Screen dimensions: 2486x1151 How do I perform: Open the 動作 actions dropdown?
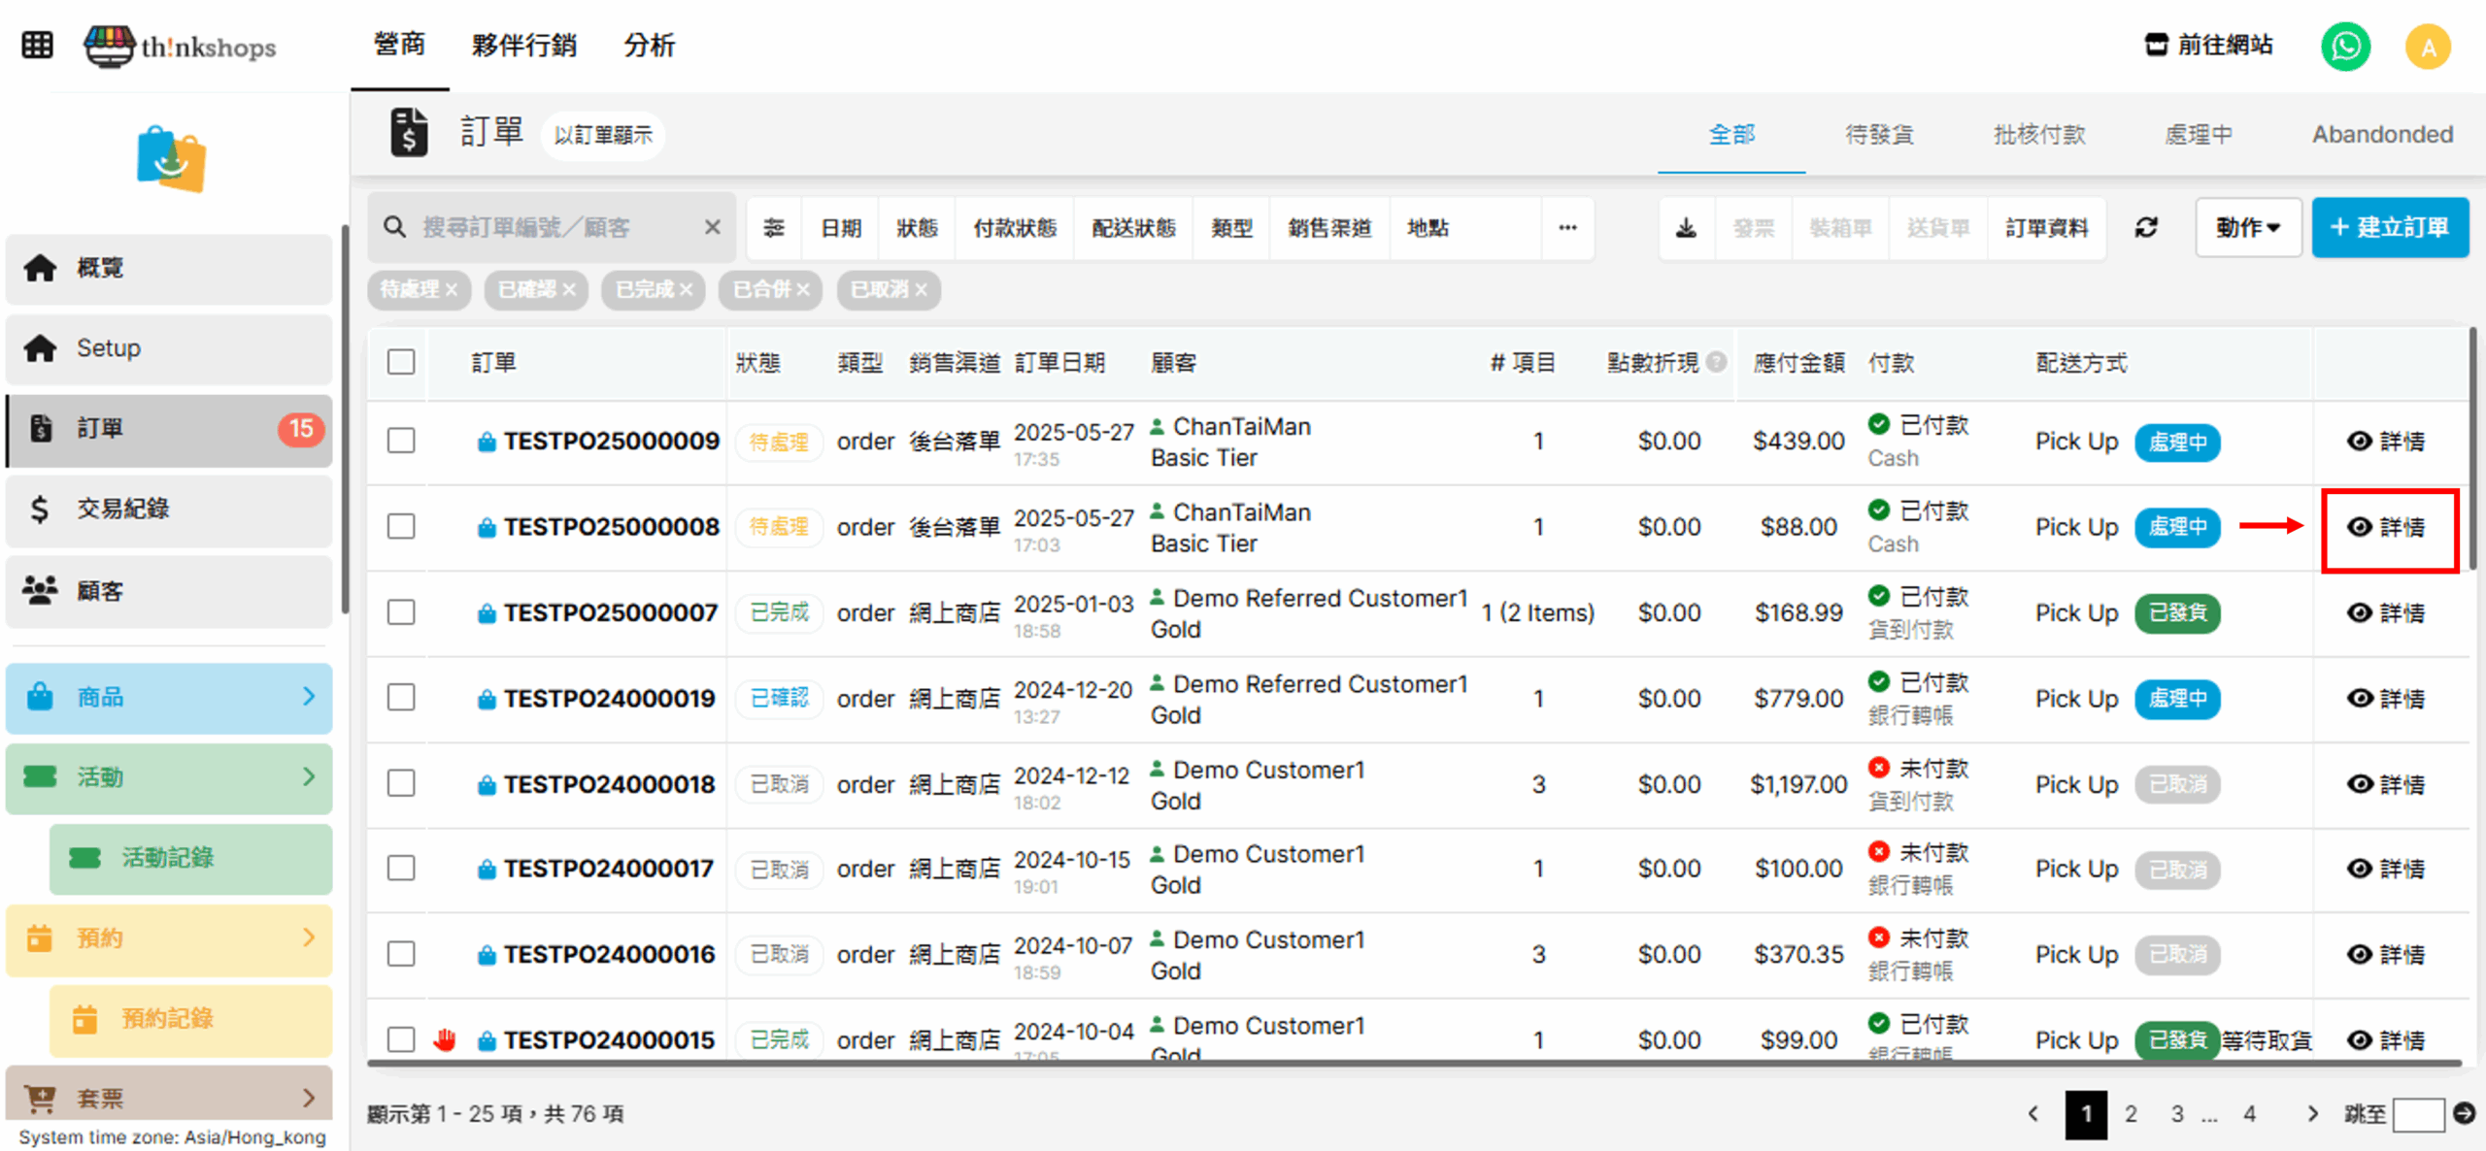(2247, 228)
